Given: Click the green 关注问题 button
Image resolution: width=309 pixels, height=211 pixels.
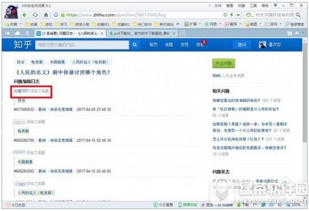Looking at the screenshot, I should 224,63.
